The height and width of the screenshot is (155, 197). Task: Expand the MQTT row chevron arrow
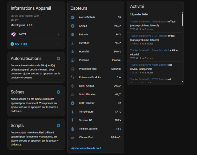(x=59, y=34)
